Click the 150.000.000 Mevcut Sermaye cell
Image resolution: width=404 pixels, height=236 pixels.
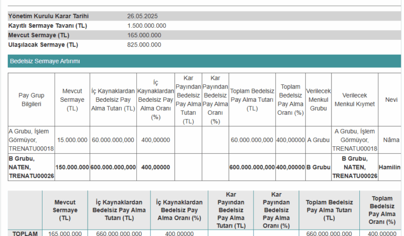pyautogui.click(x=72, y=167)
